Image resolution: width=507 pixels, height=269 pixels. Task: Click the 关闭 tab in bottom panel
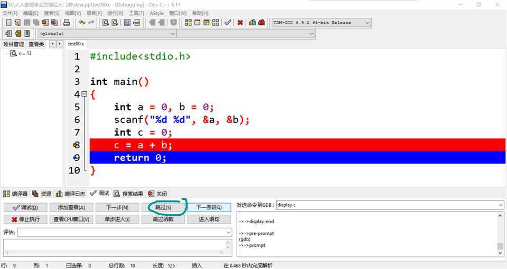pyautogui.click(x=157, y=194)
